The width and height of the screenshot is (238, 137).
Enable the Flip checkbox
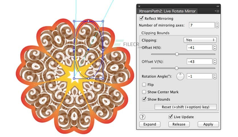[144, 85]
